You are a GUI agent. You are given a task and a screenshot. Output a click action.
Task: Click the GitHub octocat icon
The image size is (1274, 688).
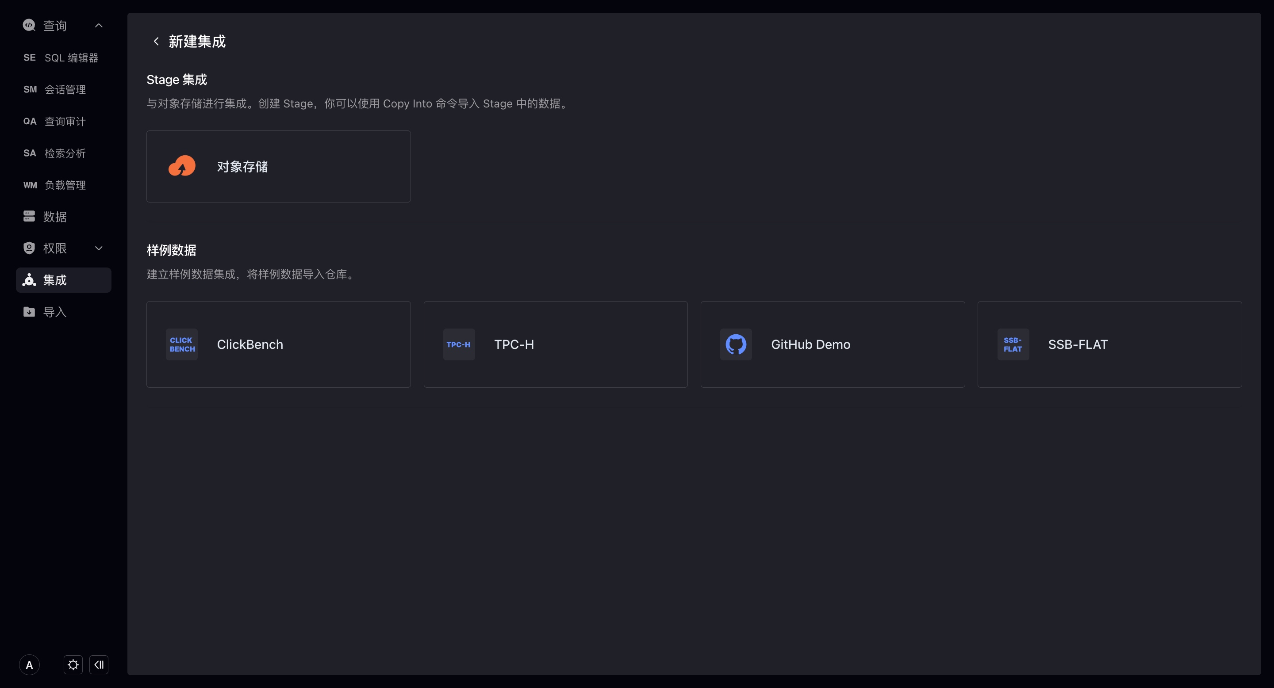[x=736, y=344]
